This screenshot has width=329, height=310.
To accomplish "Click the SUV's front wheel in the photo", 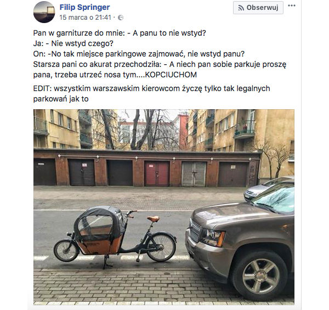I will click(260, 276).
